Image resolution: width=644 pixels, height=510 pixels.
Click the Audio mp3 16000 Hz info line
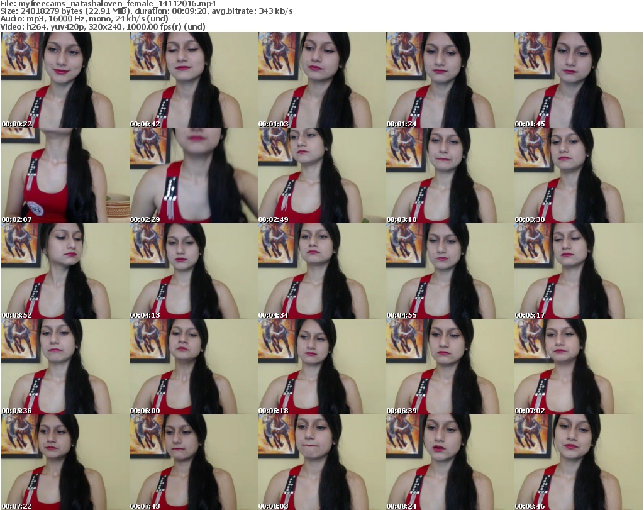click(84, 19)
